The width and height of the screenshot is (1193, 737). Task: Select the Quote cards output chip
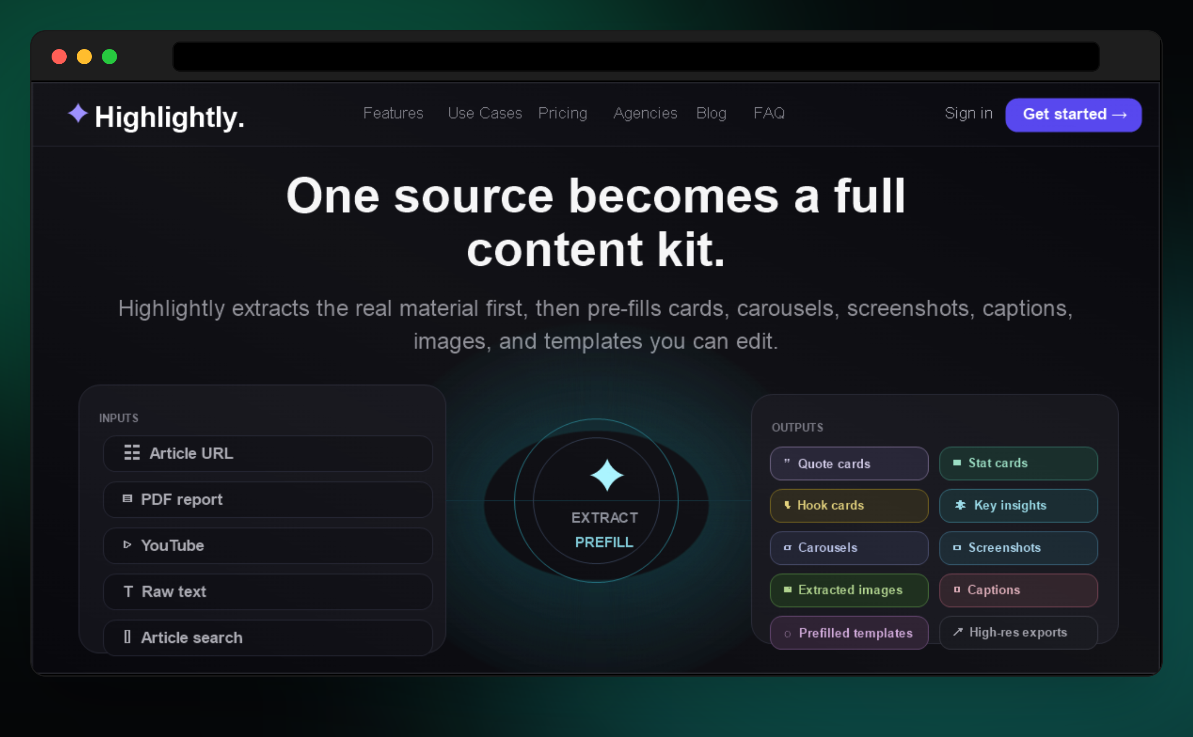[849, 463]
